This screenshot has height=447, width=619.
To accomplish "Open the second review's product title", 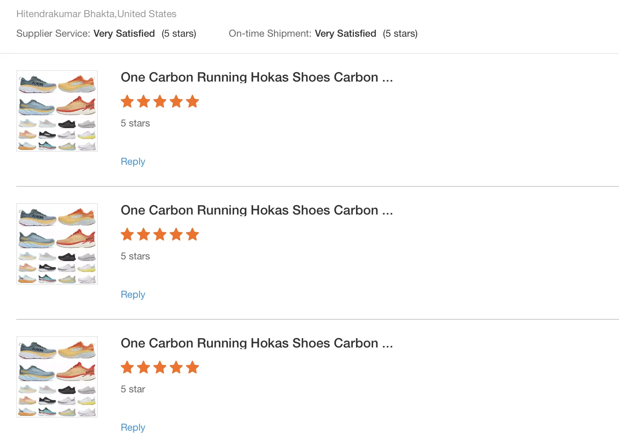I will pyautogui.click(x=256, y=210).
